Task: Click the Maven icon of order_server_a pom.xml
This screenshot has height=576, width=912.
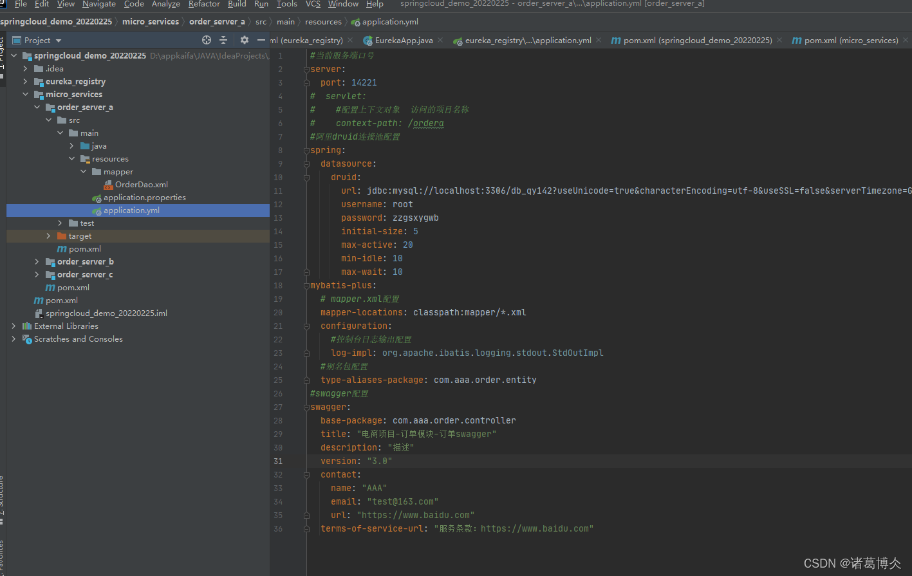Action: point(62,249)
